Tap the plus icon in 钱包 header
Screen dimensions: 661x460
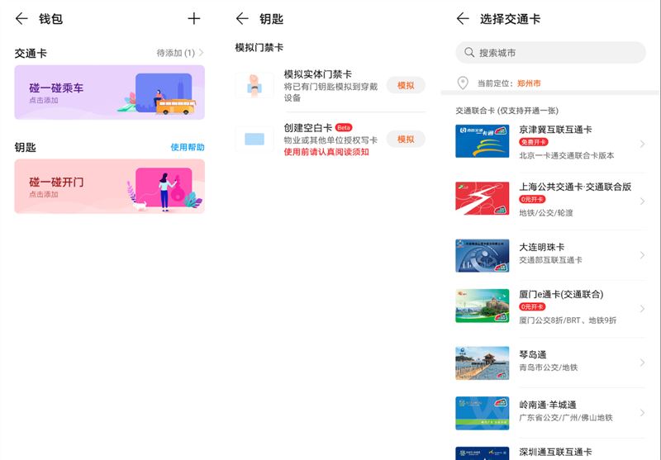[194, 18]
